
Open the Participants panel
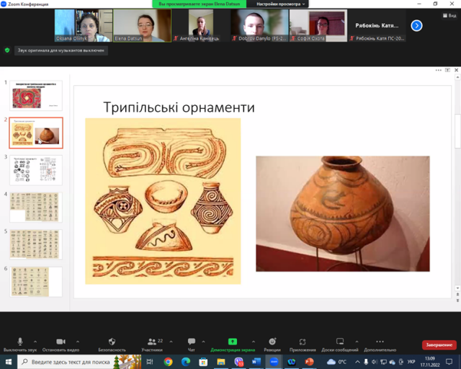coord(151,342)
